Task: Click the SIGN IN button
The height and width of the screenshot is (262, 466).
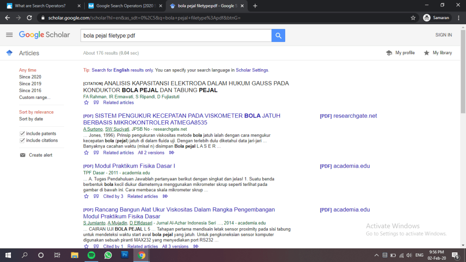Action: pos(443,35)
